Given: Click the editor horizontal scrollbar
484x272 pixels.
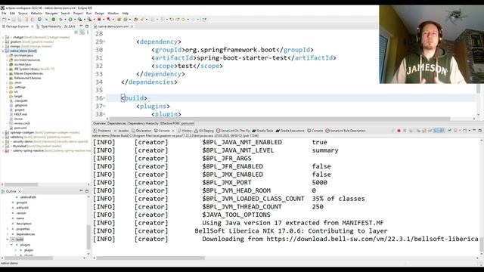Looking at the screenshot, I should (x=279, y=119).
